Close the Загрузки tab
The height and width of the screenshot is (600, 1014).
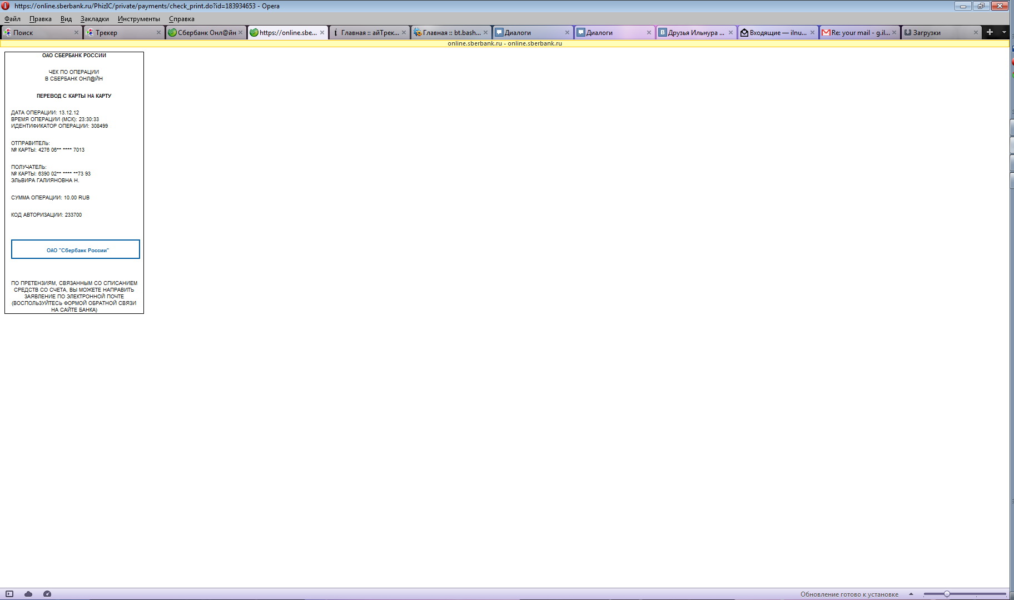pyautogui.click(x=976, y=33)
